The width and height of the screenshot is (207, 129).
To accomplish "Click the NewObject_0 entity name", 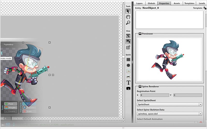I will coord(151,8).
